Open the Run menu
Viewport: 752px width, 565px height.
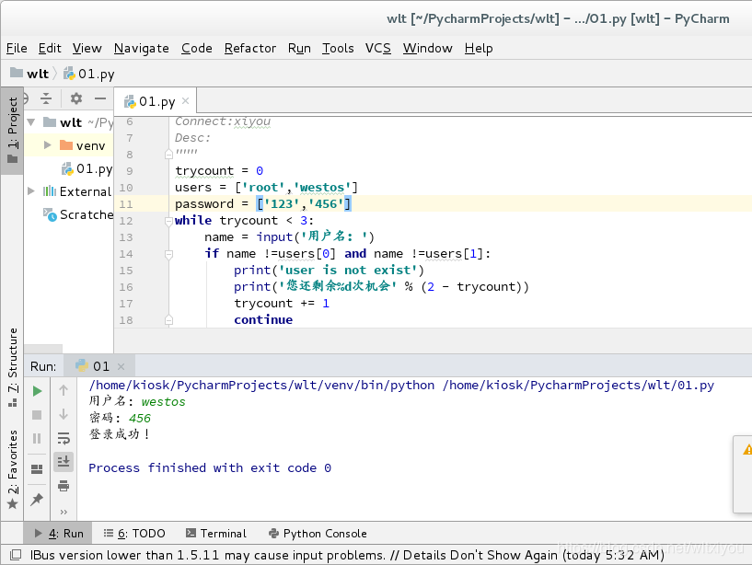[x=299, y=48]
